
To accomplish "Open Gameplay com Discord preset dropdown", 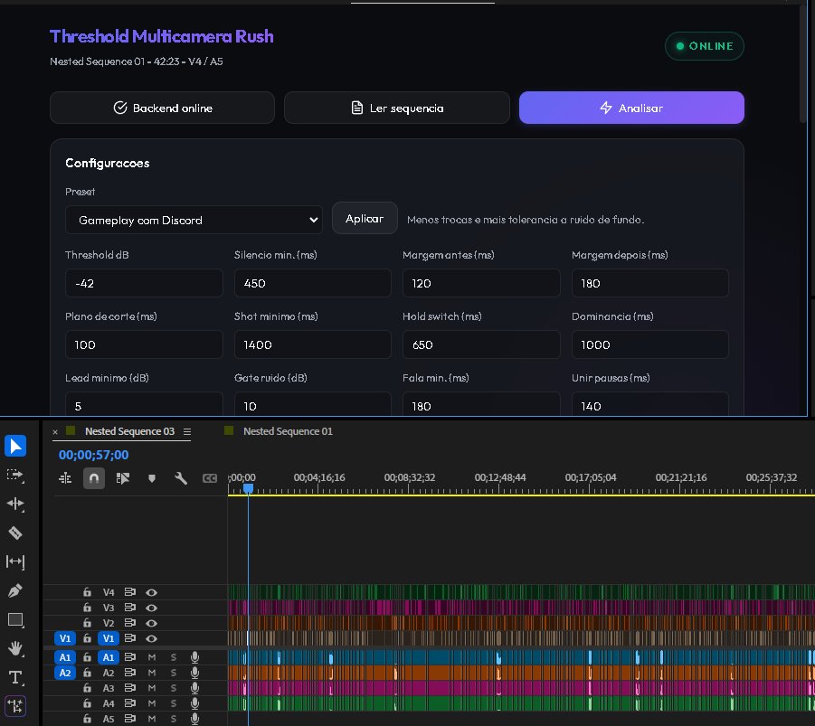I will [x=194, y=220].
